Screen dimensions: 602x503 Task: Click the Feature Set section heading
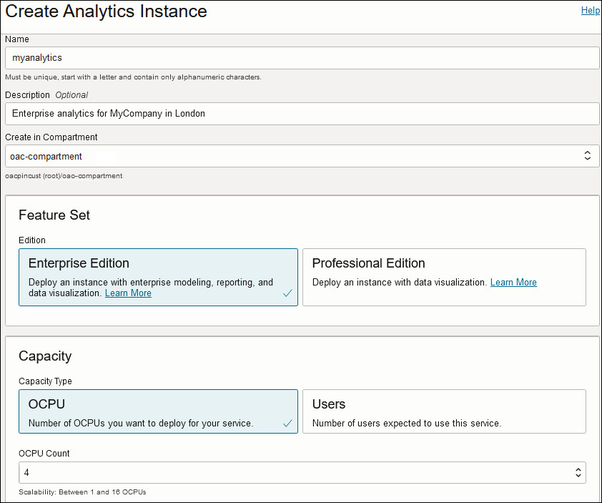tap(54, 215)
